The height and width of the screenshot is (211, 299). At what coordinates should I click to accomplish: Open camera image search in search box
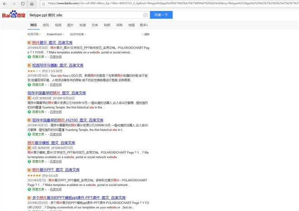pyautogui.click(x=145, y=15)
